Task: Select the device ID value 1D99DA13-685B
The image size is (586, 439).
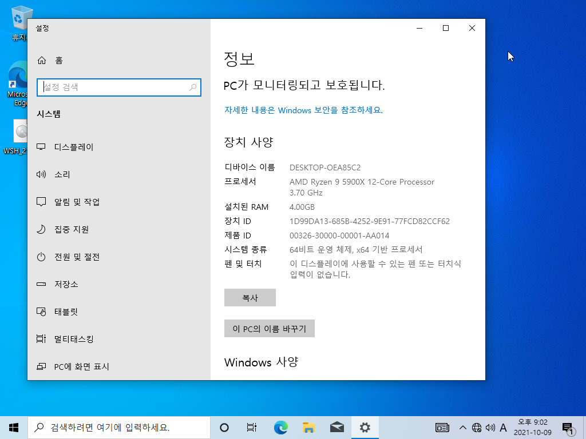Action: point(370,221)
